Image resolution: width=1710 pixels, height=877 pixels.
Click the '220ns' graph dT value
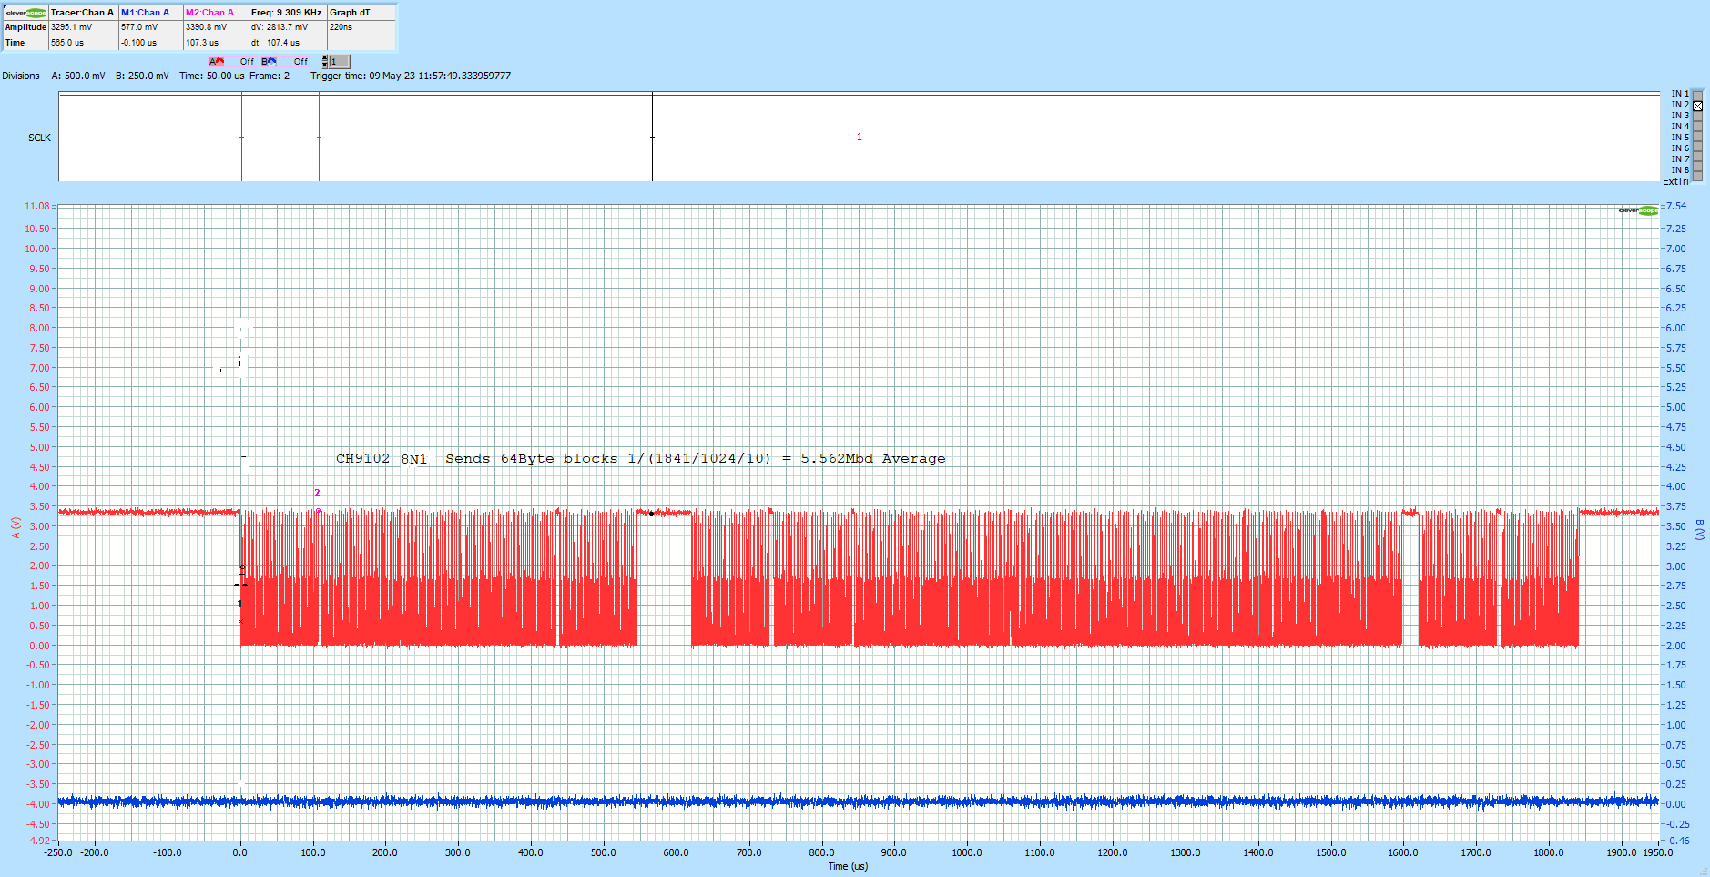[361, 27]
